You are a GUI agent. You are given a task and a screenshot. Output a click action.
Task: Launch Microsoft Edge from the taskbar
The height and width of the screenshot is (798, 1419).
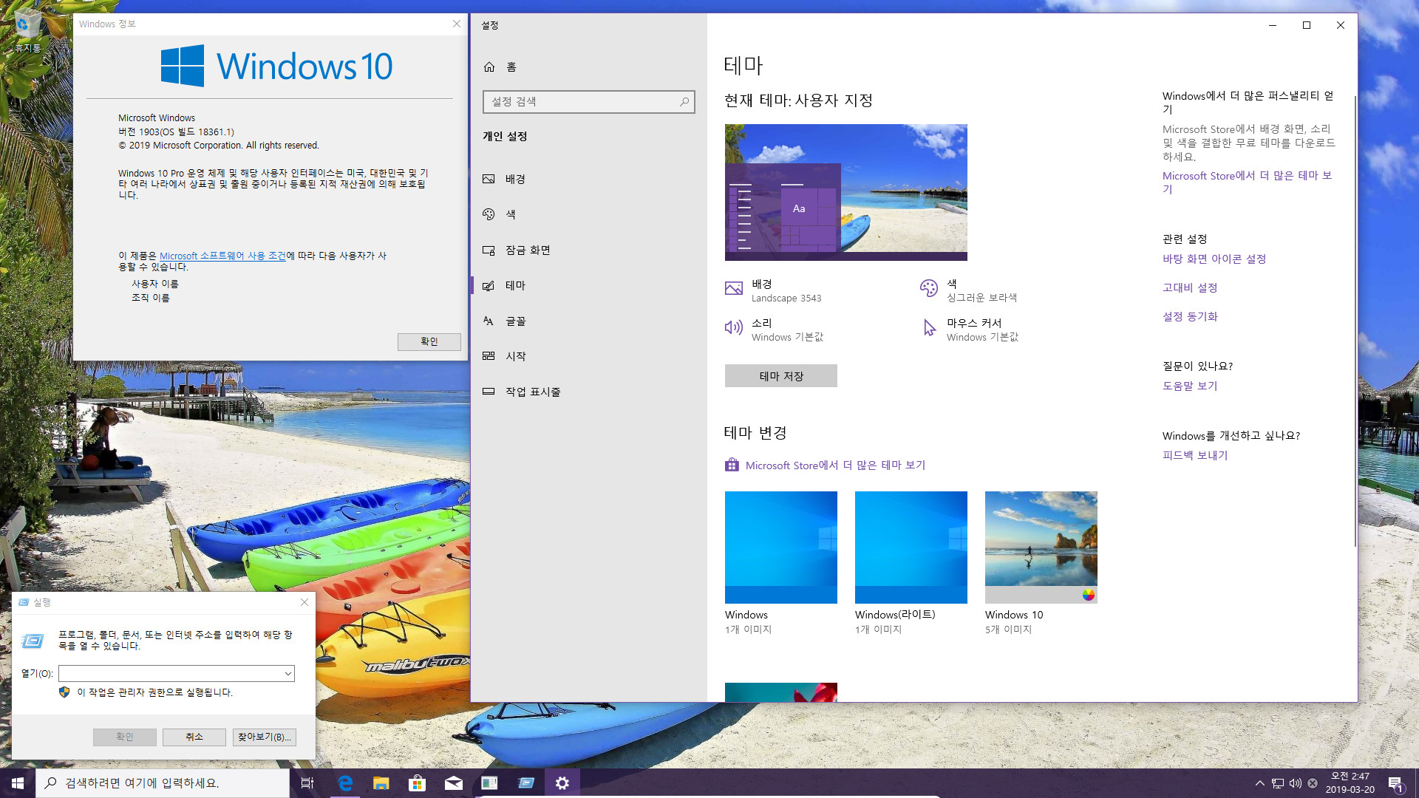click(x=345, y=783)
